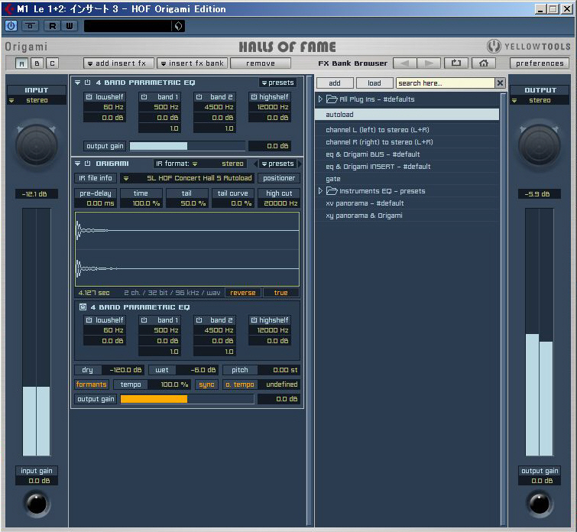This screenshot has width=577, height=532.
Task: Open the preset management diamond icon
Action: click(178, 26)
